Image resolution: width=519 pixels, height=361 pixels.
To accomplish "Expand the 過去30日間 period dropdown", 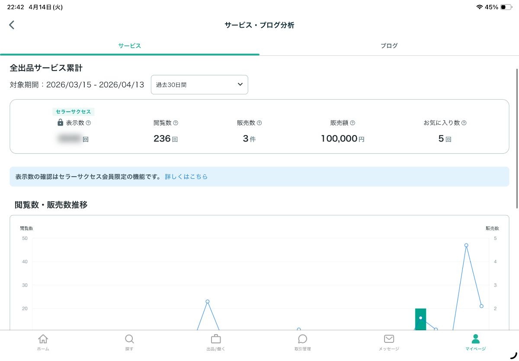I will [199, 85].
